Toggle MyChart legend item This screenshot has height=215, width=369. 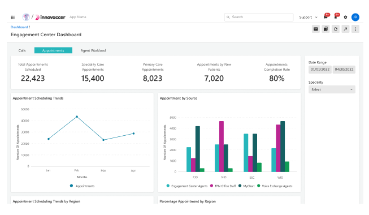click(x=246, y=186)
